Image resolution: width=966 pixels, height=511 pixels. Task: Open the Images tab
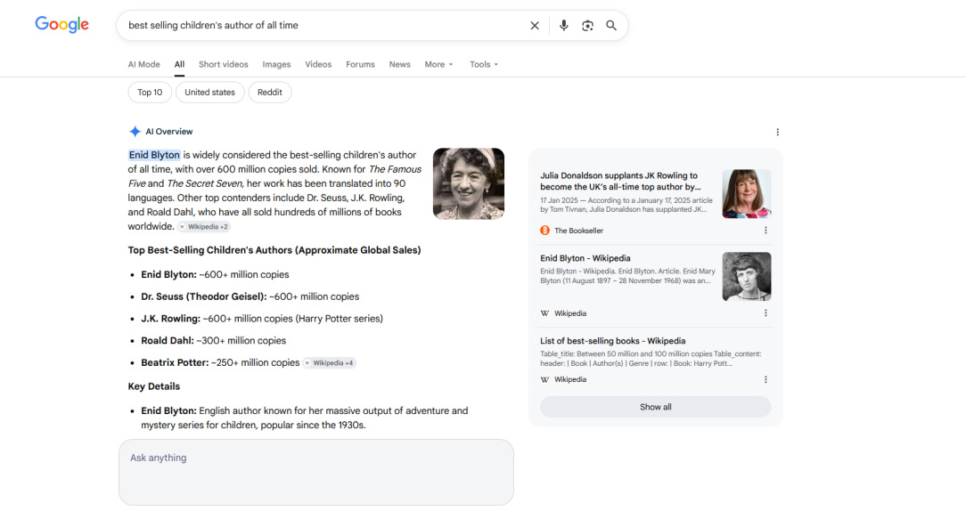(x=276, y=64)
